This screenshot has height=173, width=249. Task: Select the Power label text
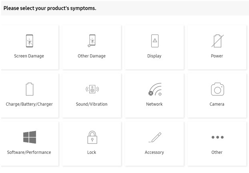tap(217, 56)
